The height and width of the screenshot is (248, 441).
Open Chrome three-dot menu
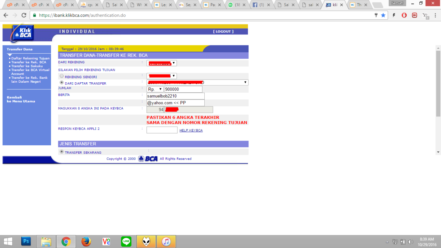tap(435, 15)
